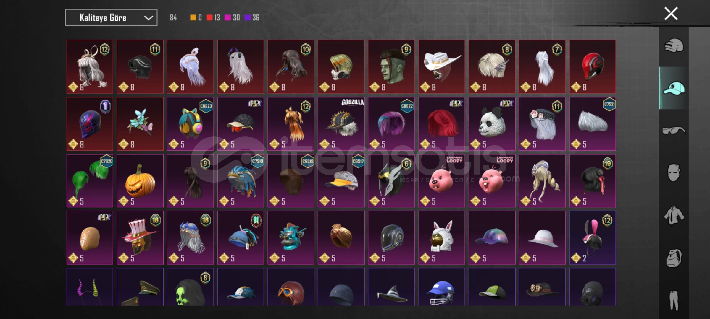
Task: Select the bunny ears astronaut helmet
Action: (x=442, y=238)
